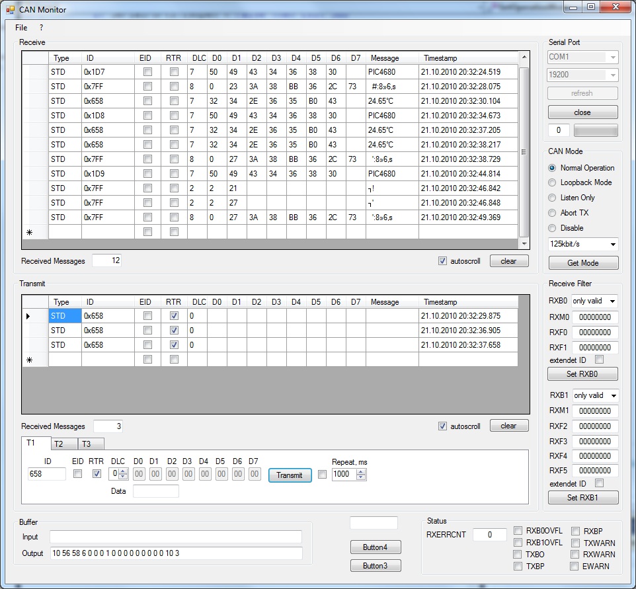Toggle TXBO status checkbox
636x589 pixels.
518,554
